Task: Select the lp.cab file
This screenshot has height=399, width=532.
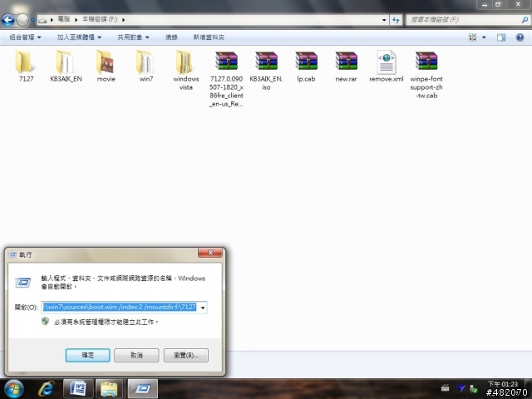Action: (x=306, y=66)
